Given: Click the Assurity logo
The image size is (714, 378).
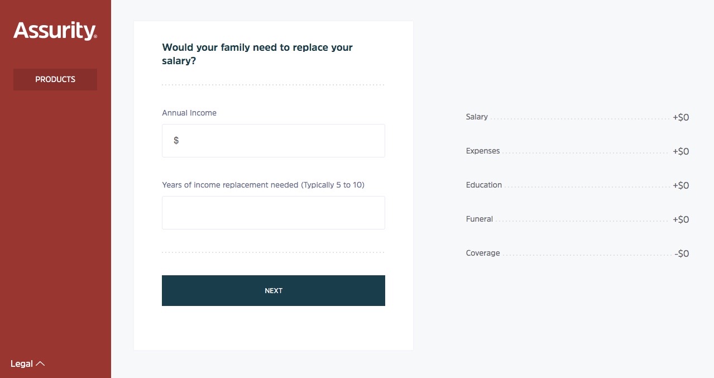Looking at the screenshot, I should [55, 31].
